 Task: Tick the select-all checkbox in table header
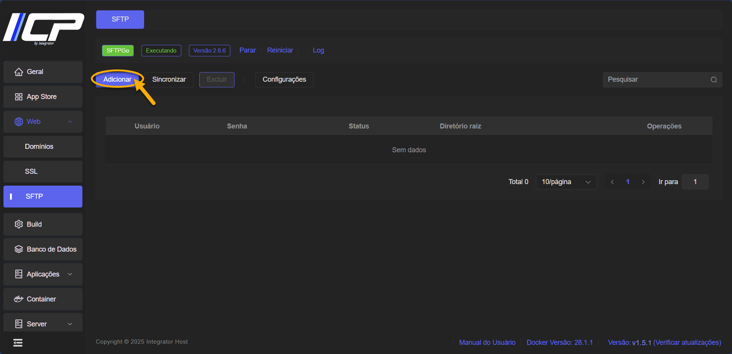pyautogui.click(x=116, y=126)
